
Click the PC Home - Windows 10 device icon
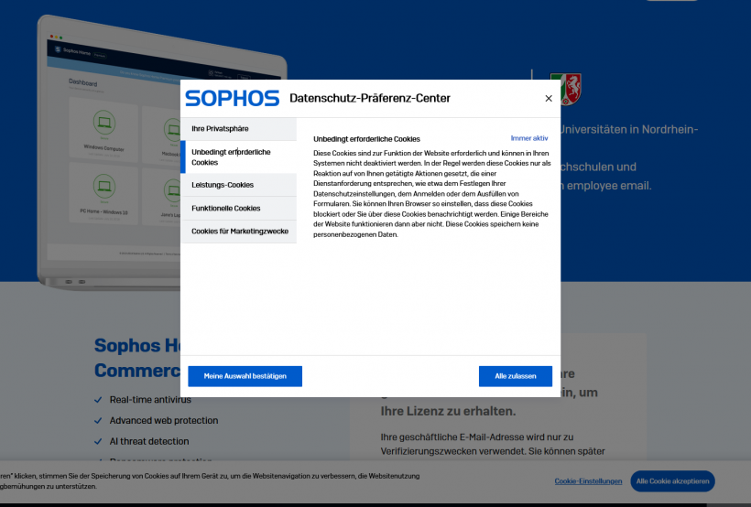pyautogui.click(x=103, y=186)
